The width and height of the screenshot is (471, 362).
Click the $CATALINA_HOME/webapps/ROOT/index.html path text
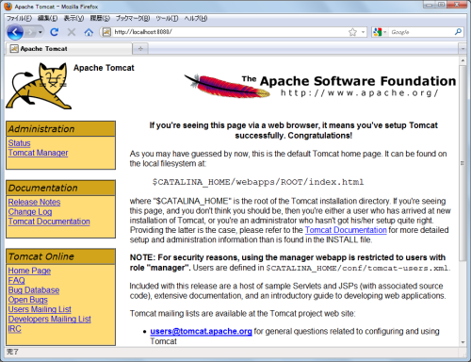(x=258, y=182)
